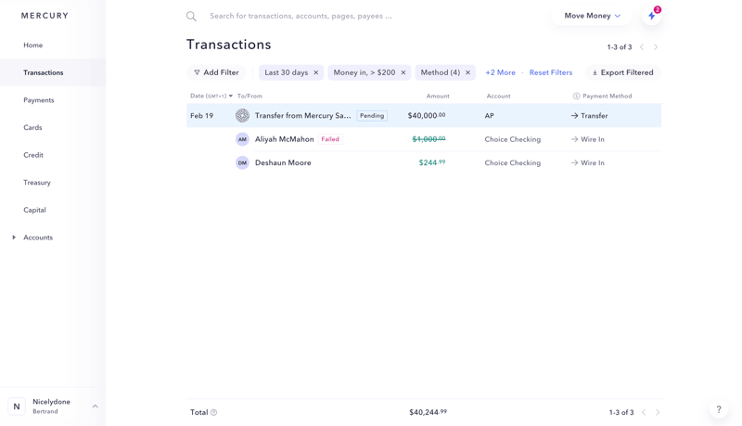Click the struck-through $1,000.00 amount
The image size is (742, 426).
429,139
